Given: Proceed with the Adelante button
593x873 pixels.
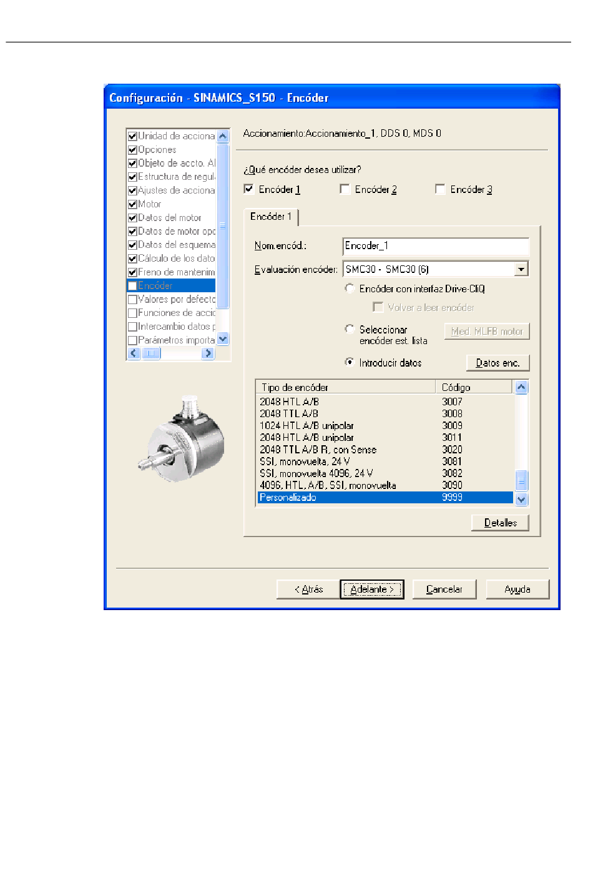Looking at the screenshot, I should [x=372, y=589].
